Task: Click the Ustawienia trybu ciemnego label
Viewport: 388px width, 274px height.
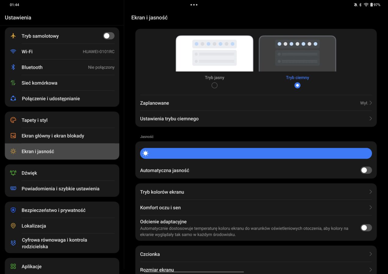Action: coord(169,119)
